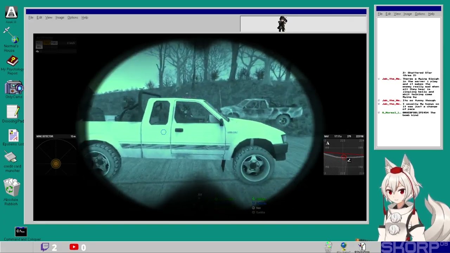Open Options menu in the game window

coord(73,18)
